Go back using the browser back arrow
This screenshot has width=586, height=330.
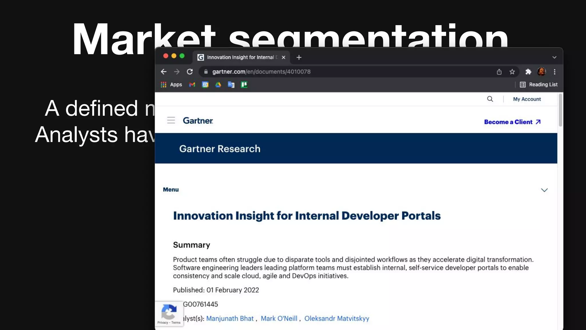click(164, 72)
